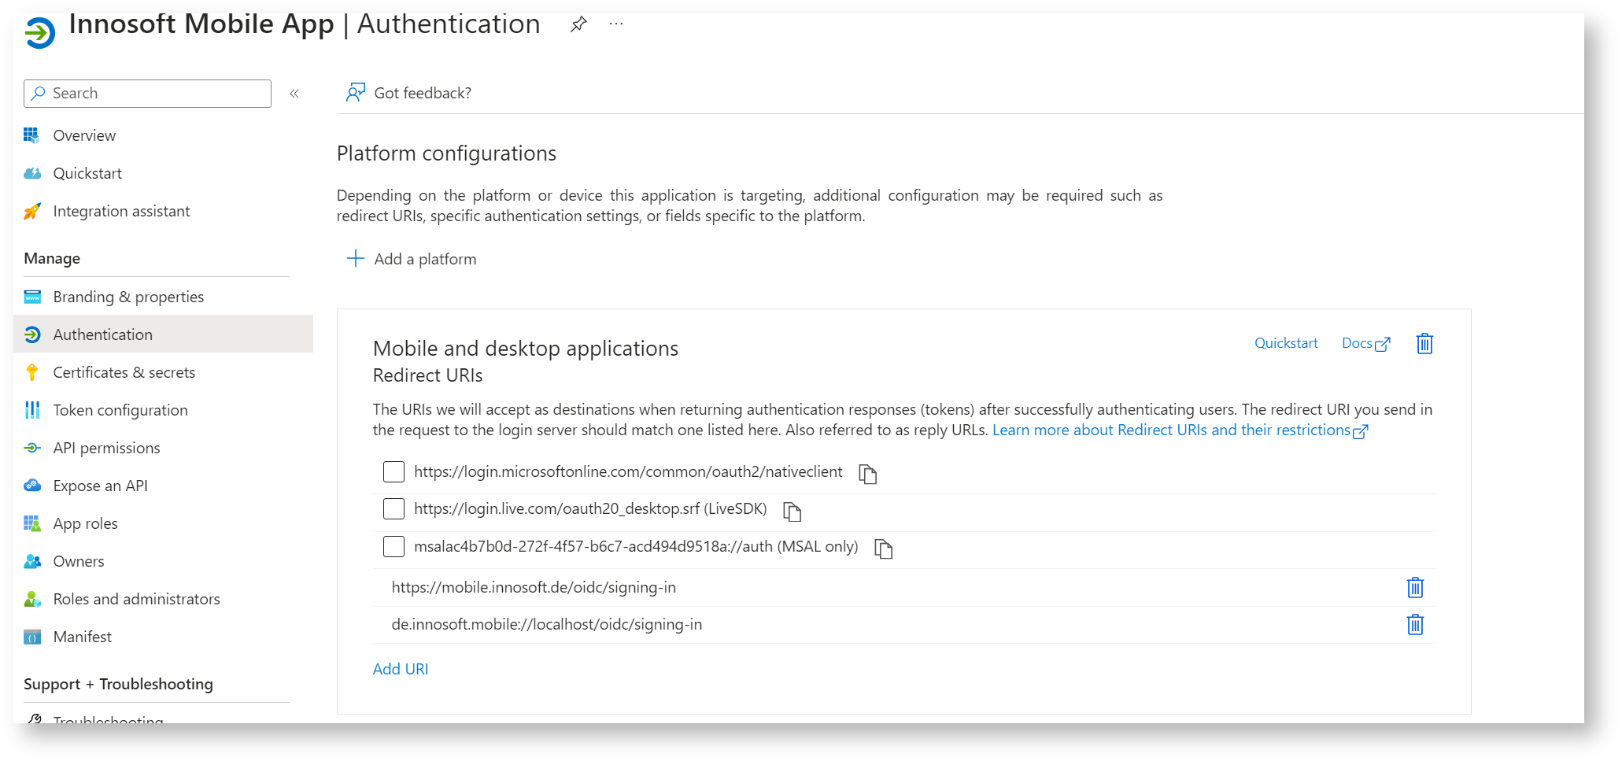The image size is (1622, 761).
Task: Open Certificates & secrets page
Action: click(x=124, y=372)
